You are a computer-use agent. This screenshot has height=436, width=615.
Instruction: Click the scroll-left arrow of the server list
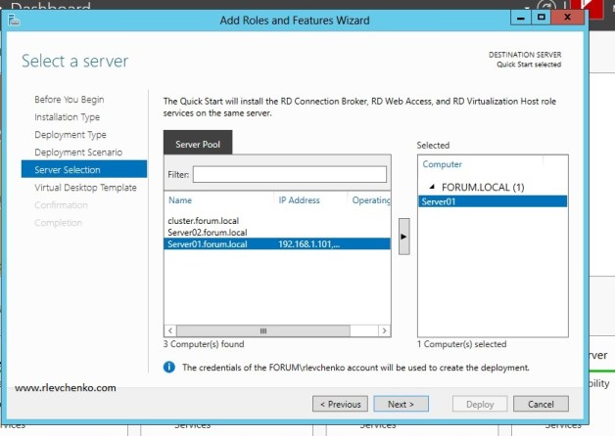click(x=169, y=331)
